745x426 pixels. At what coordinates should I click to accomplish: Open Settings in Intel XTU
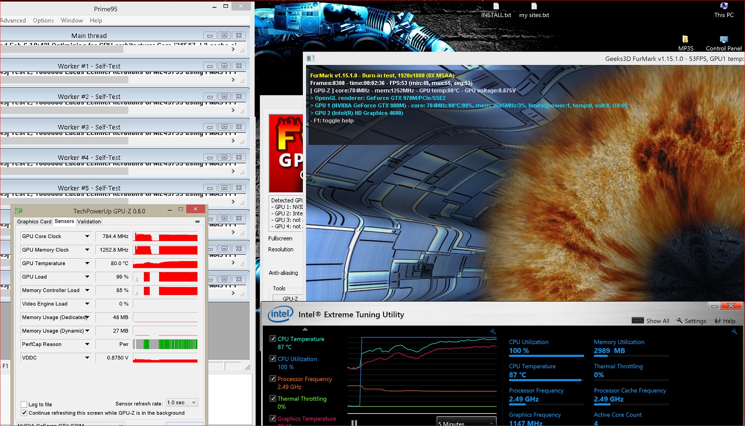(x=692, y=321)
